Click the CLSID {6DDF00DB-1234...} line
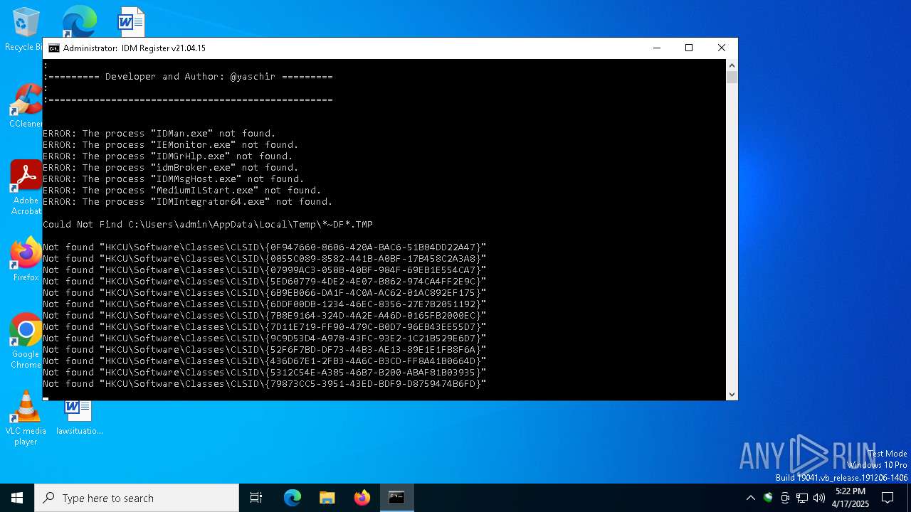This screenshot has width=911, height=512. coord(265,304)
